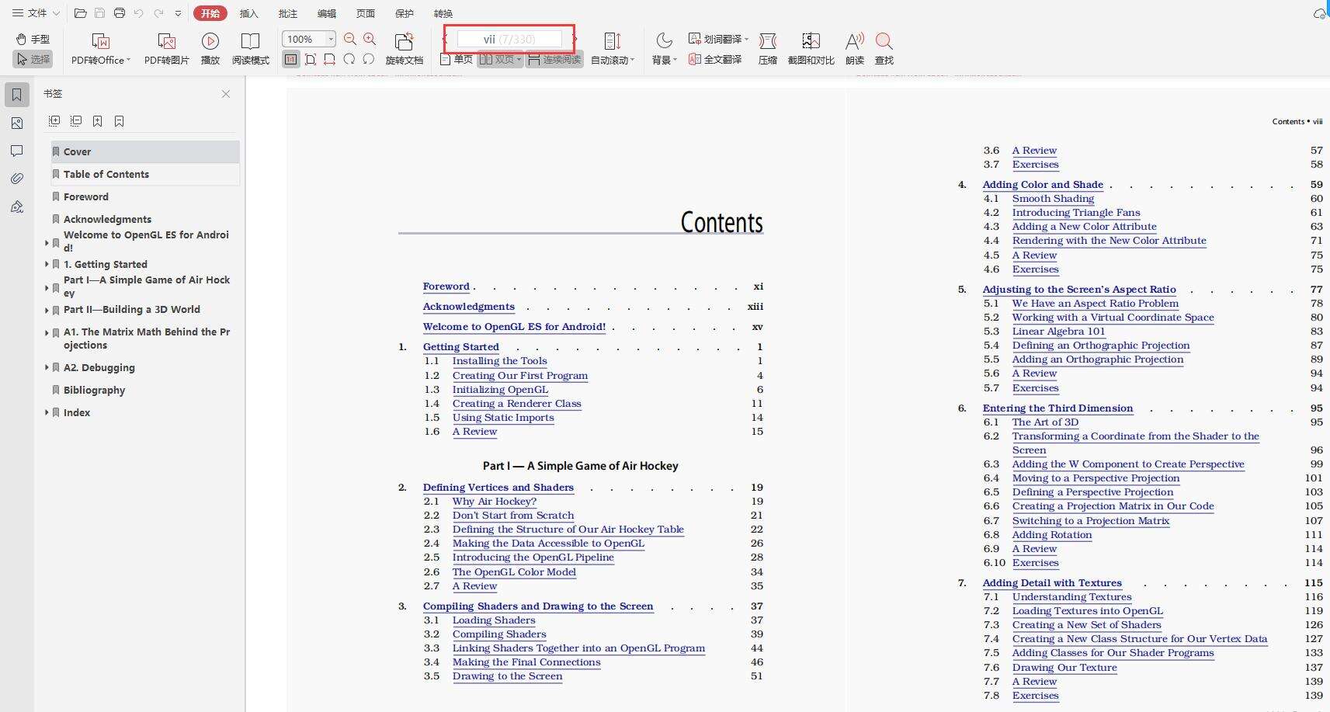Switch to the 批注 tab
The width and height of the screenshot is (1330, 712).
click(287, 13)
